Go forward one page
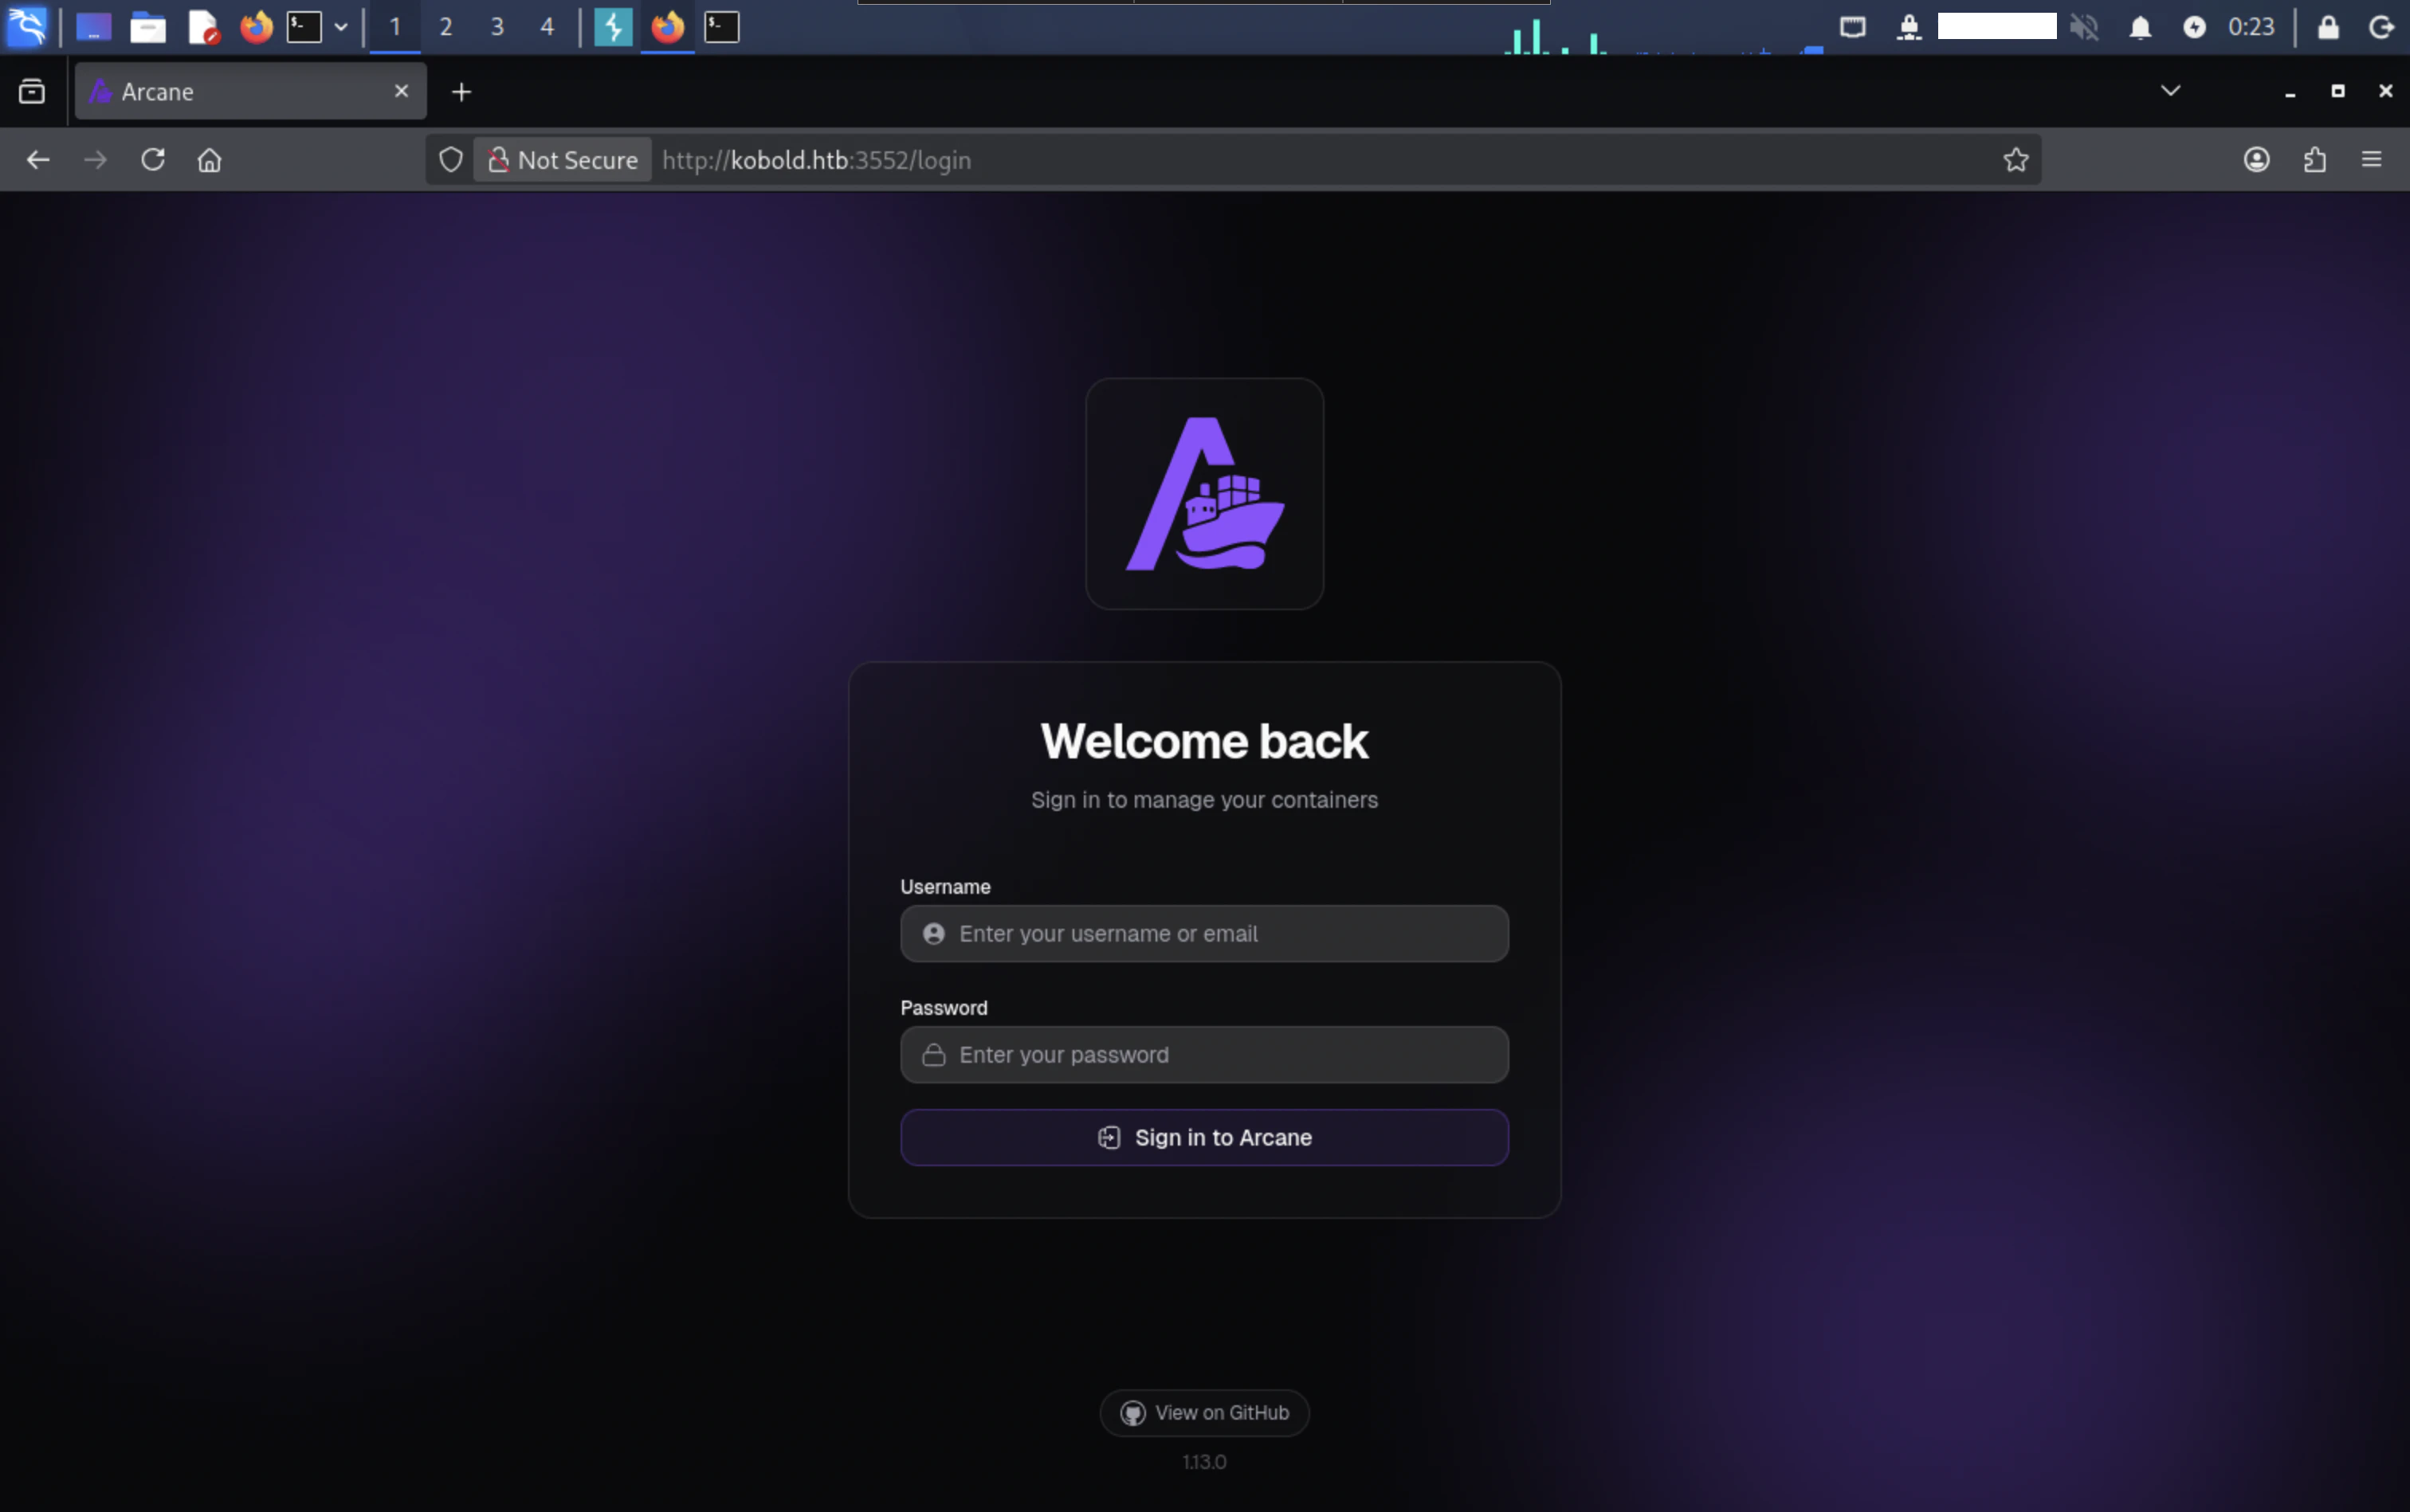Image resolution: width=2410 pixels, height=1512 pixels. click(x=95, y=160)
